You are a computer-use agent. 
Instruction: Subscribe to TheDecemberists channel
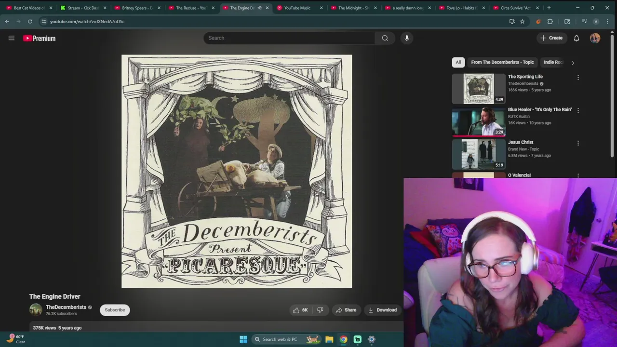(115, 310)
